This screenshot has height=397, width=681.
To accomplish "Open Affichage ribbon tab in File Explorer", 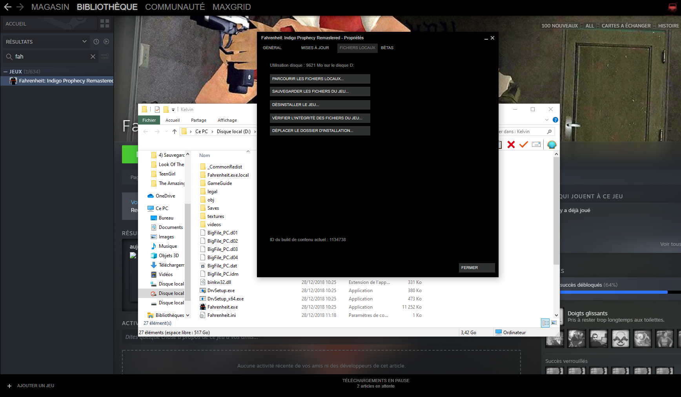I will [x=228, y=120].
